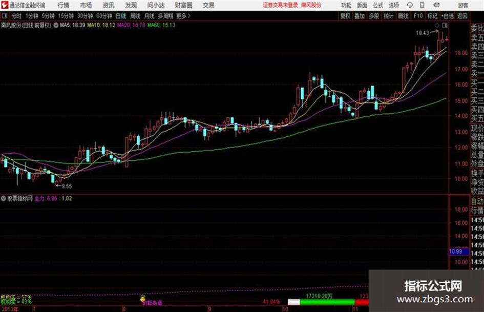The height and width of the screenshot is (312, 484).
Task: Select the 月线 monthly chart tab
Action: (x=150, y=16)
